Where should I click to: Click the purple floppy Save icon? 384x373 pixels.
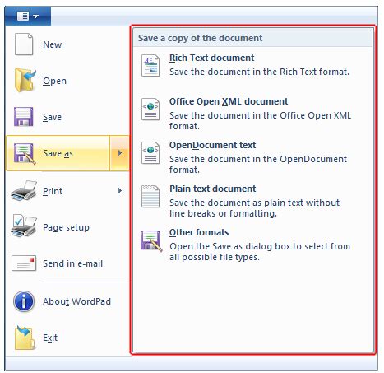[x=24, y=117]
